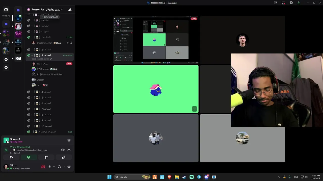Open output device options arrow next to headphones
Viewport: 323px width, 181px height.
click(63, 167)
